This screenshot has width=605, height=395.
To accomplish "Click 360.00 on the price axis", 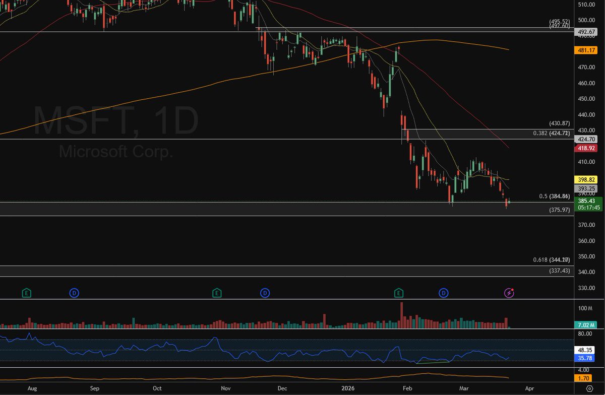I will [587, 241].
